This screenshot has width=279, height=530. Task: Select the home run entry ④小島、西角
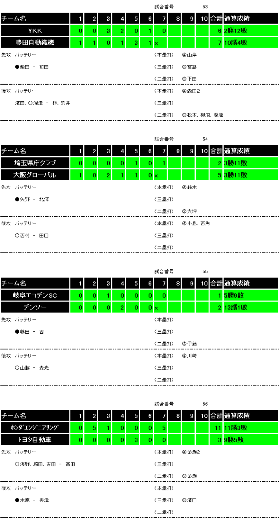196,223
